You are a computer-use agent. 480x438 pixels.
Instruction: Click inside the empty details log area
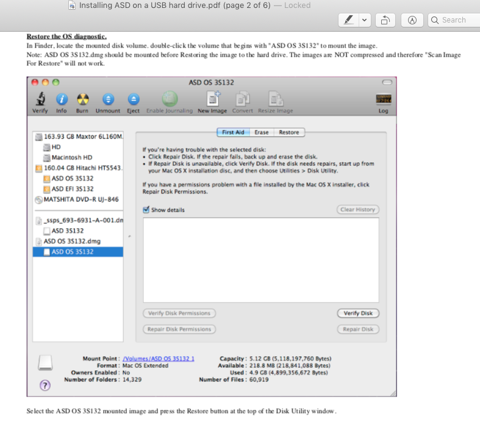pos(261,260)
